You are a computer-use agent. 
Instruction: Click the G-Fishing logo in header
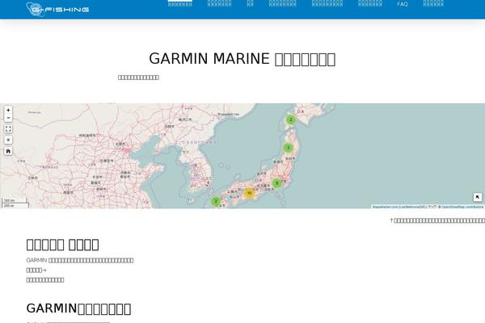[58, 9]
